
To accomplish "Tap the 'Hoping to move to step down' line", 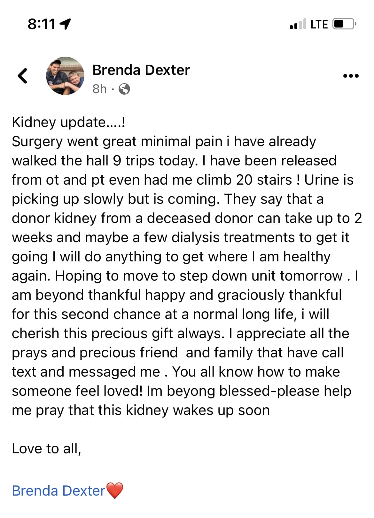I will [185, 276].
